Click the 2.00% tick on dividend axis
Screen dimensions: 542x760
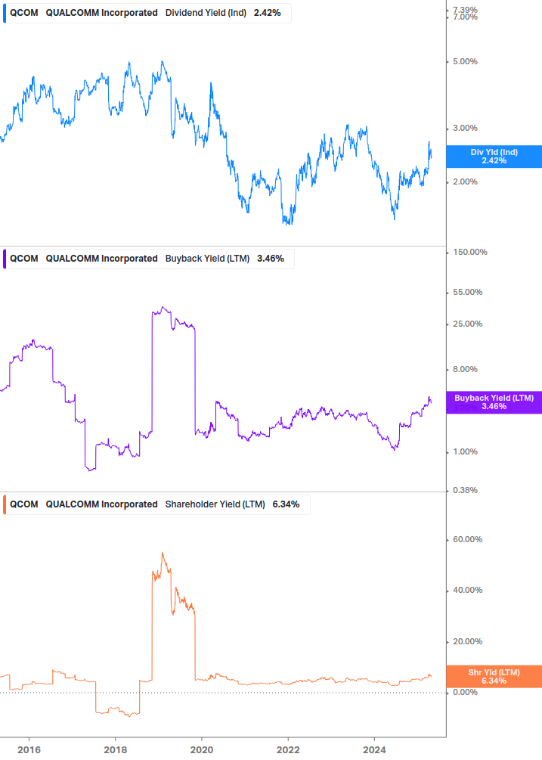tap(465, 181)
